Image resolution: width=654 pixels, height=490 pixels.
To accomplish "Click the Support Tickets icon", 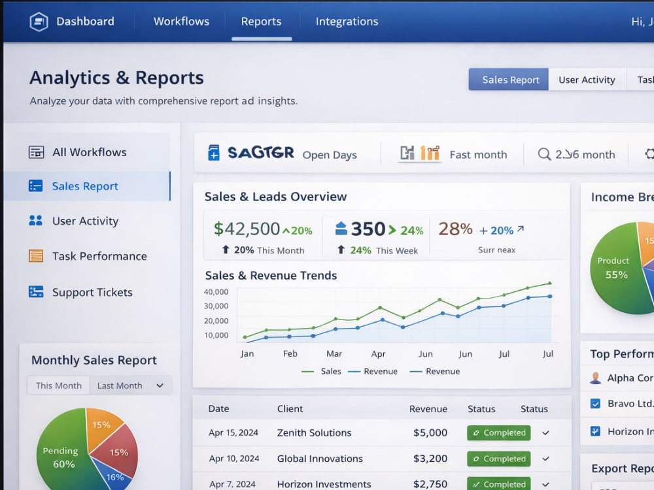I will [x=35, y=291].
